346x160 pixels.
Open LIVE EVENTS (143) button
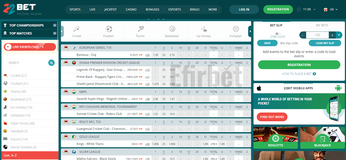(x=30, y=47)
